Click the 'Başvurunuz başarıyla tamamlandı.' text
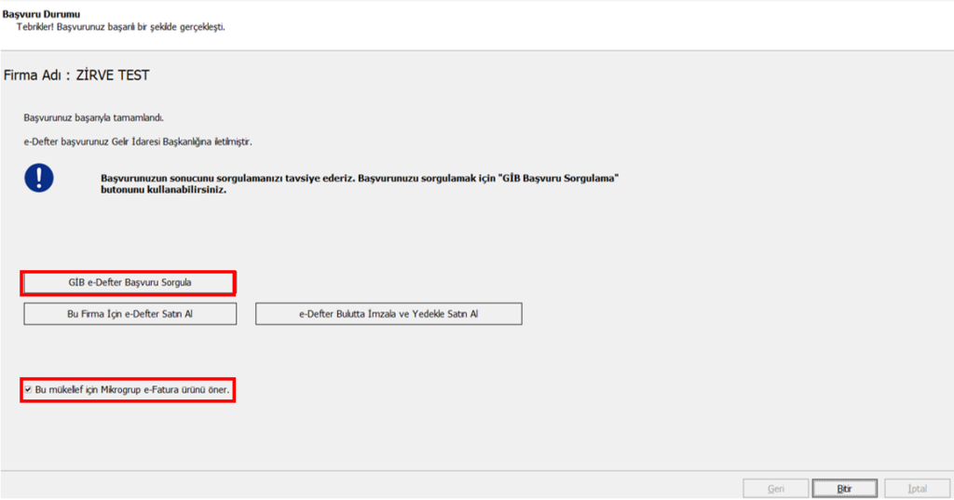 [x=94, y=117]
